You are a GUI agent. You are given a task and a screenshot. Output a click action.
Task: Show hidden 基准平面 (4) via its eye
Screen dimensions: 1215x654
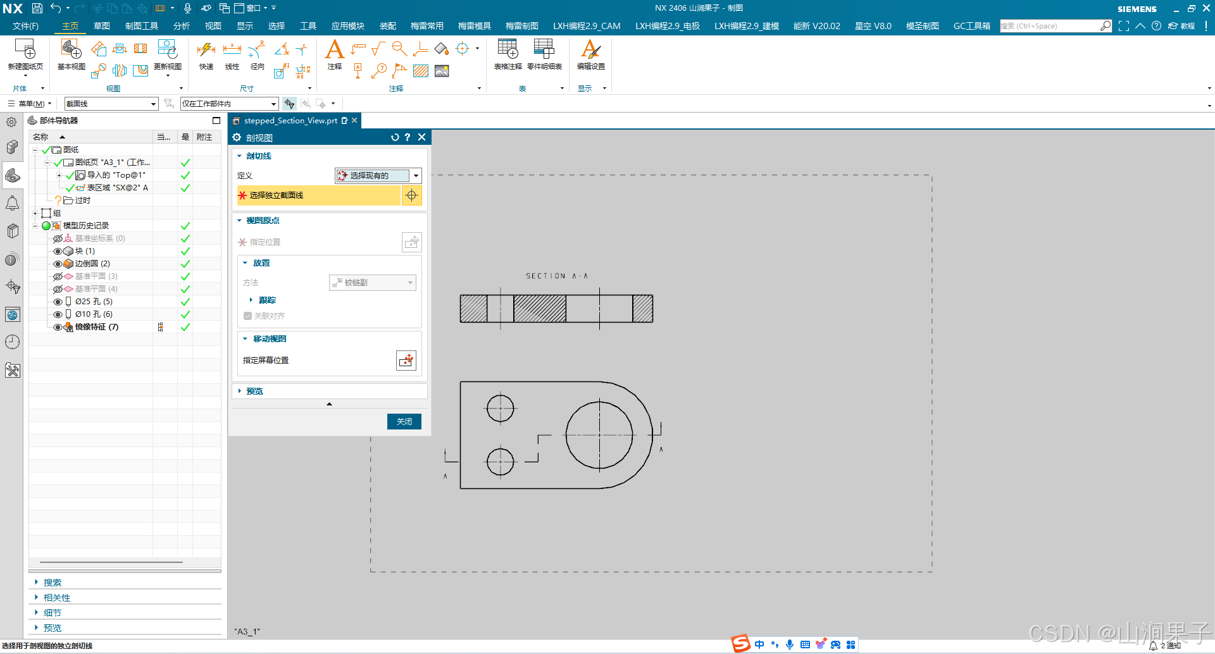58,289
